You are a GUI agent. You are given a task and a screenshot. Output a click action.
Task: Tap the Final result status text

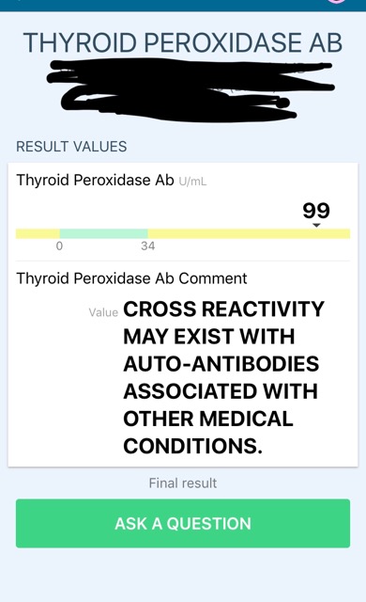[183, 483]
